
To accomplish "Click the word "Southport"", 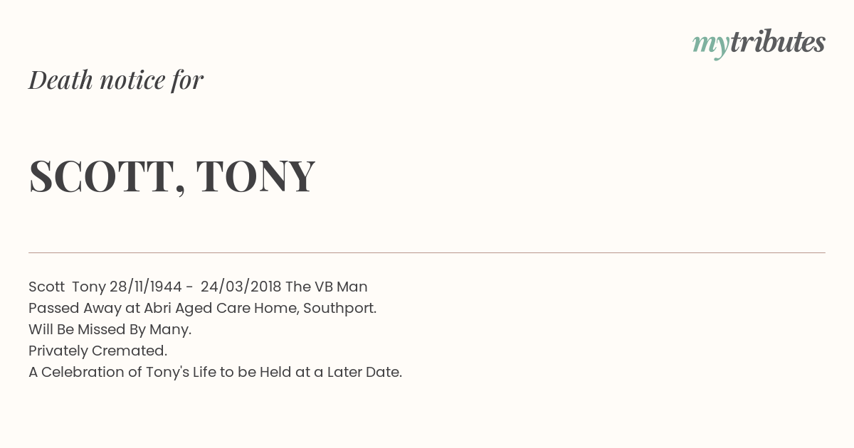I will 338,309.
